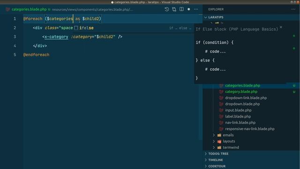Click the unsaved changes dot in editor toolbar

click(x=188, y=9)
